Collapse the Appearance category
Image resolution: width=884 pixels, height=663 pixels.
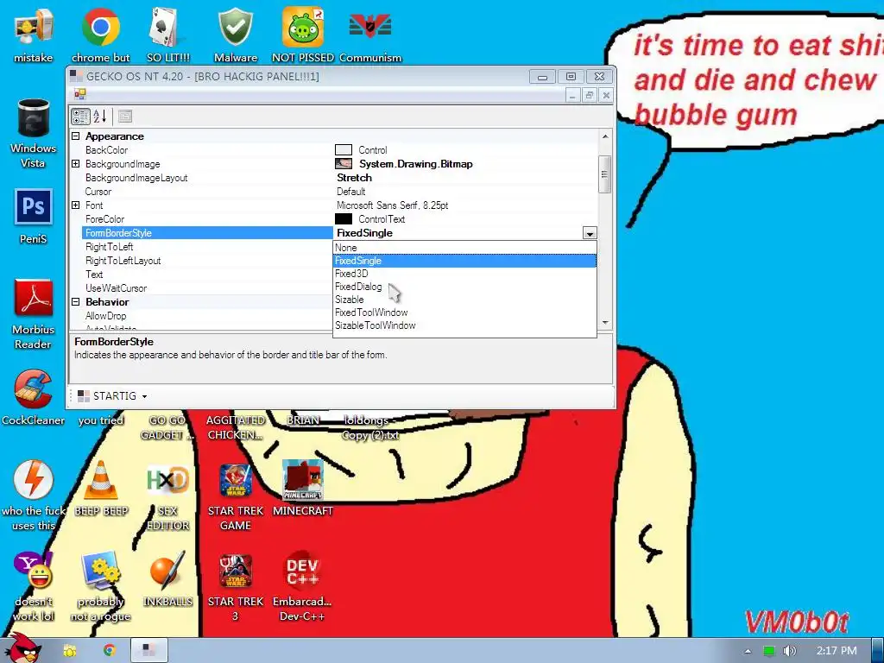[x=76, y=136]
